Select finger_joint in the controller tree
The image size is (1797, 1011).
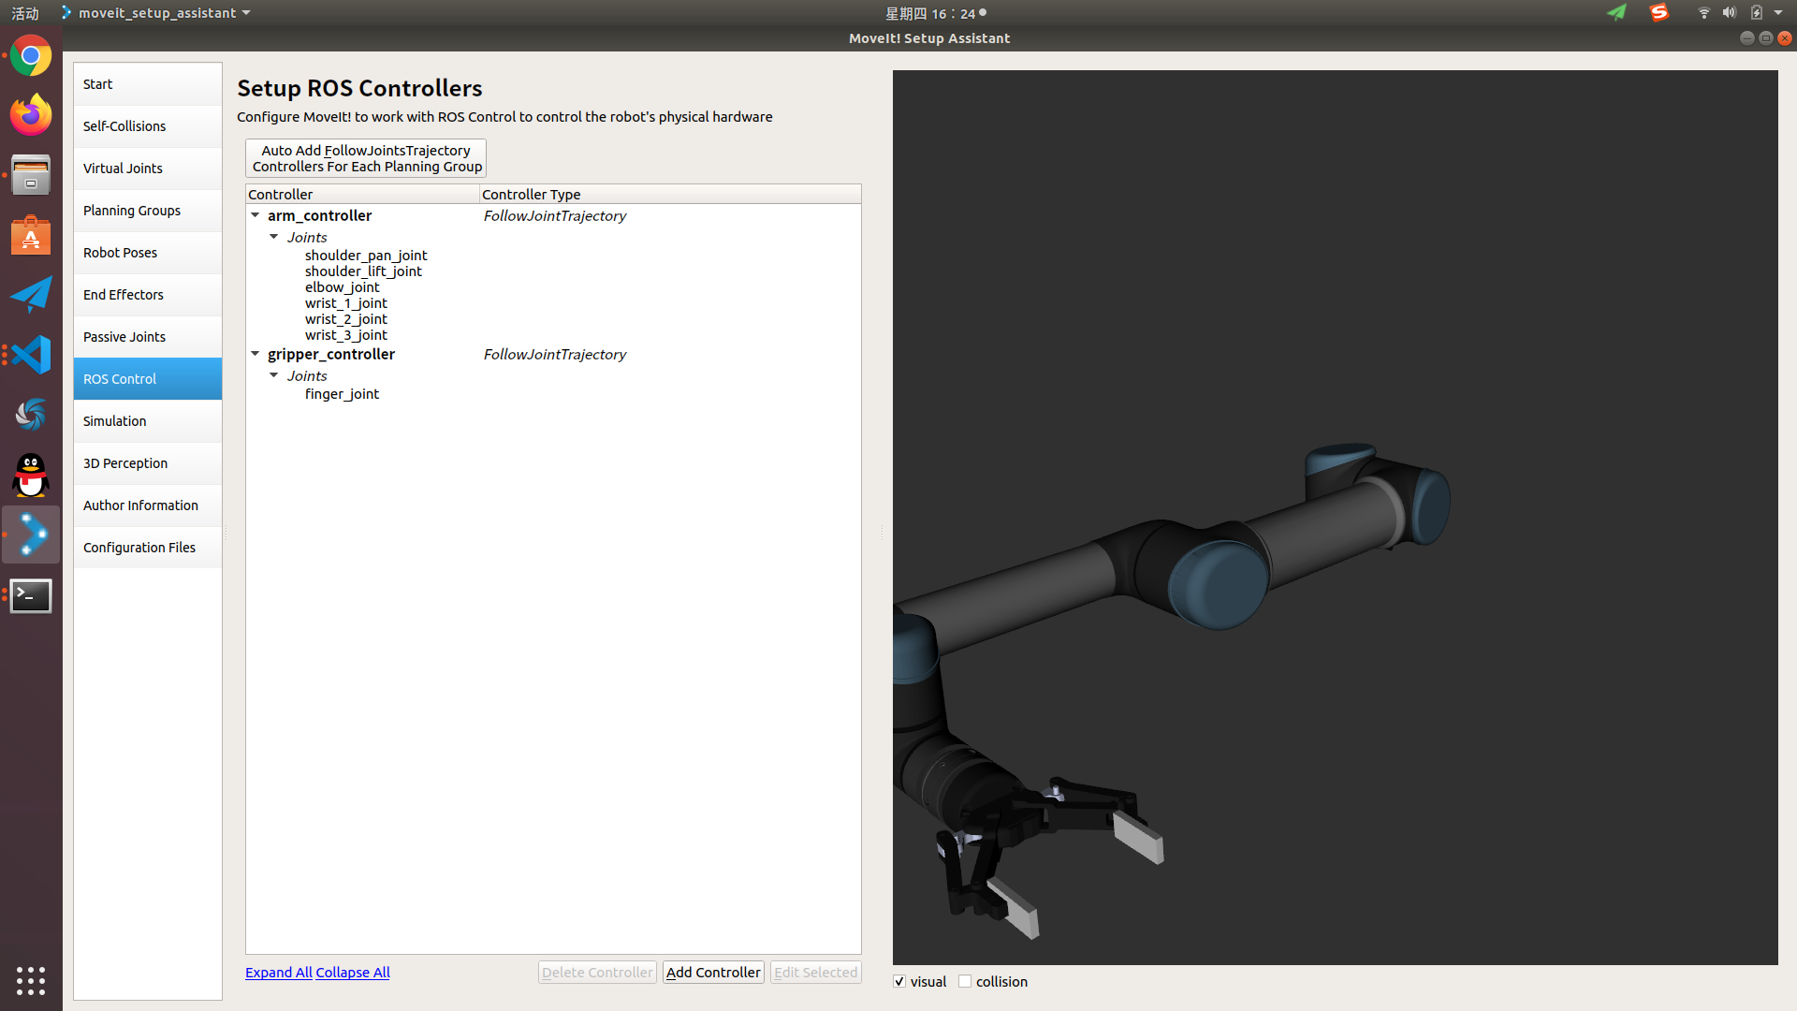coord(342,394)
